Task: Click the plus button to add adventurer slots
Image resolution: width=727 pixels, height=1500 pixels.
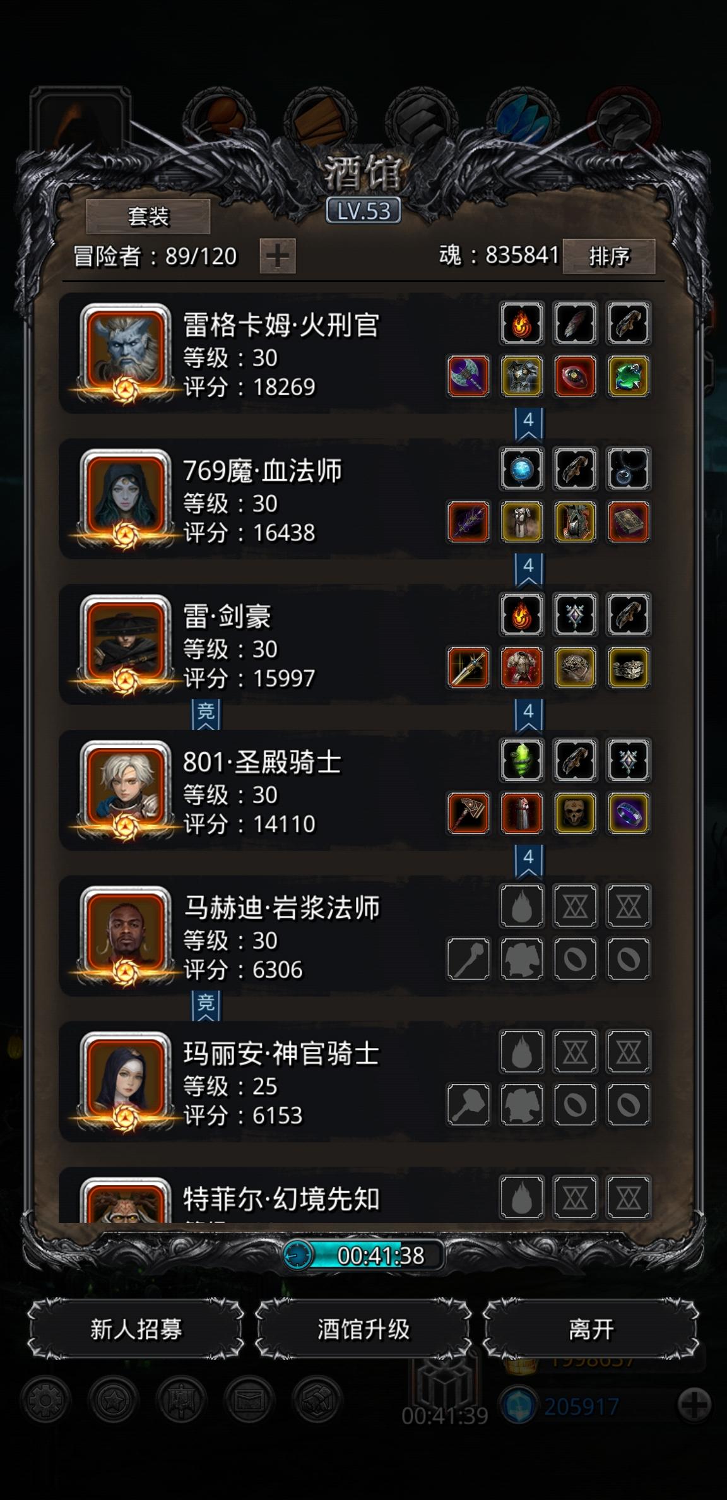Action: pos(278,256)
